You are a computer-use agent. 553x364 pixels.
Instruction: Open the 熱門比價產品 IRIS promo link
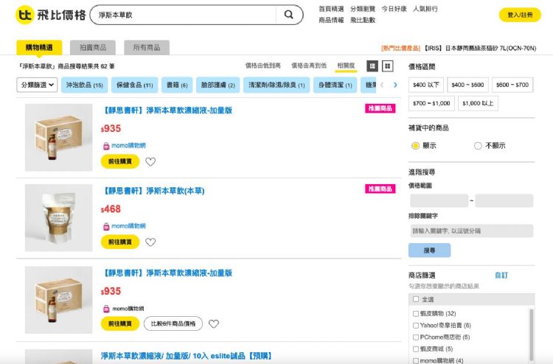459,49
